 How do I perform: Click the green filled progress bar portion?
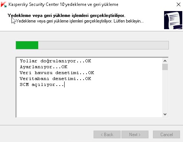point(27,45)
